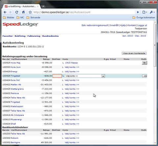Open the Bokföring menu

click(20, 36)
